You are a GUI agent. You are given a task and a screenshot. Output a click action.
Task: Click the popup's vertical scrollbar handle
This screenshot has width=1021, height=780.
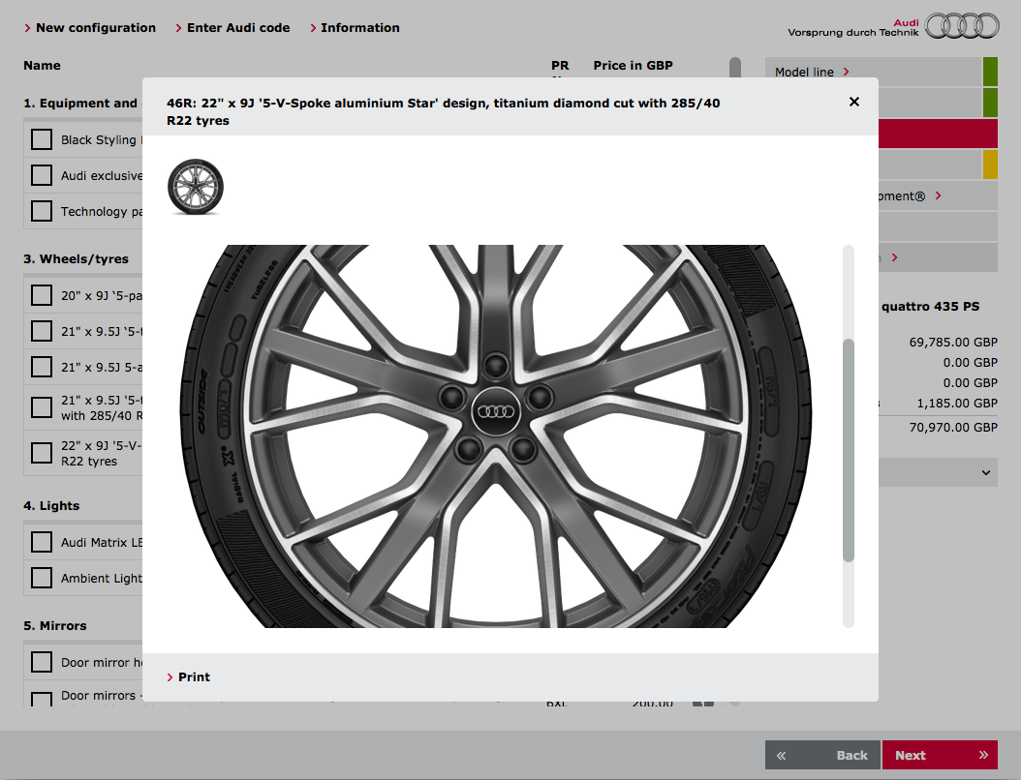coord(849,450)
